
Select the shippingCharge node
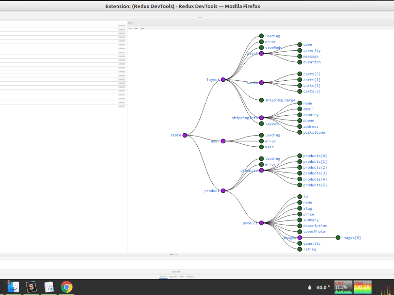(x=261, y=100)
